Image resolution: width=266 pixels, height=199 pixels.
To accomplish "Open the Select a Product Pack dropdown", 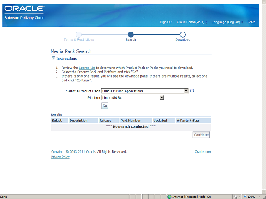I will 145,91.
